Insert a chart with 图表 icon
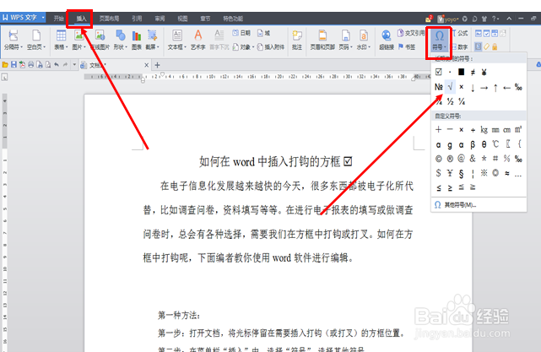Screen dimensions: 541x352 pyautogui.click(x=137, y=40)
